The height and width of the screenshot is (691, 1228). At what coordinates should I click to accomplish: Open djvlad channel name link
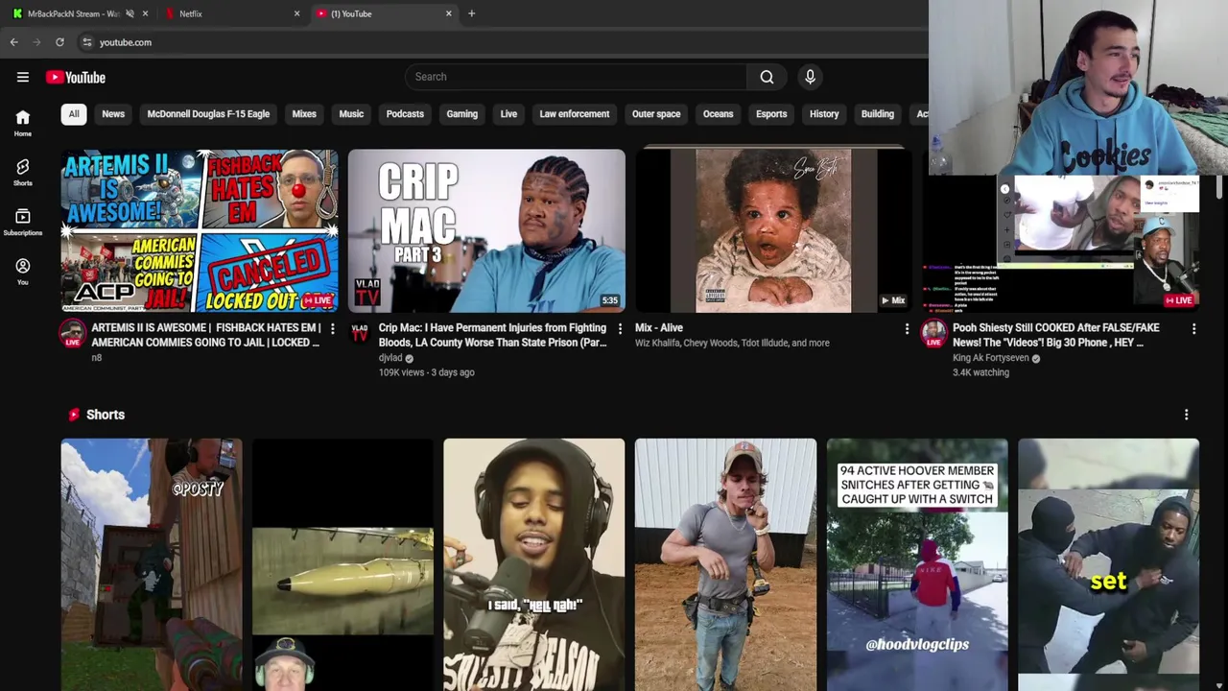(x=390, y=358)
